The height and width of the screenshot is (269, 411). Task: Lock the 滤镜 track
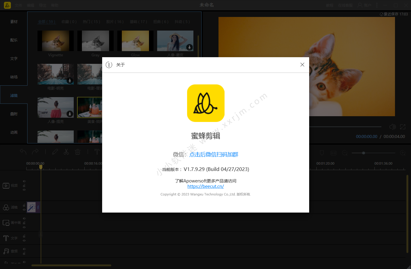point(24,205)
